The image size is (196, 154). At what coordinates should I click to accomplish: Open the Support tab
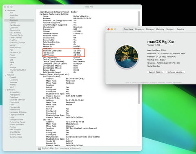tap(170, 29)
